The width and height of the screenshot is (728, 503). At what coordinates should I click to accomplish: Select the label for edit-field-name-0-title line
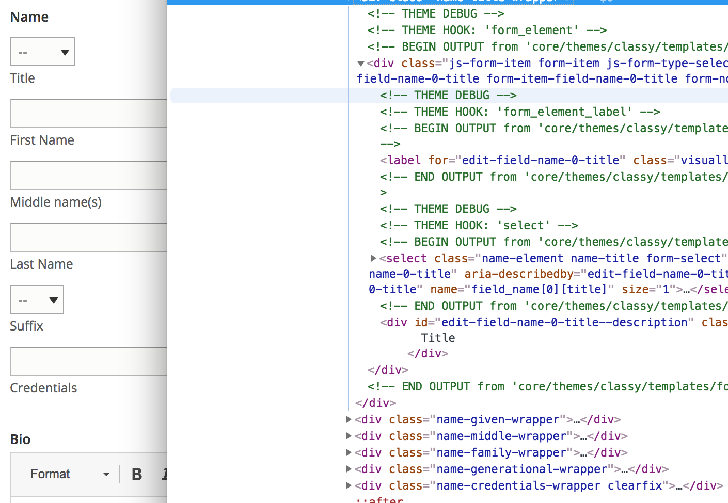click(553, 160)
